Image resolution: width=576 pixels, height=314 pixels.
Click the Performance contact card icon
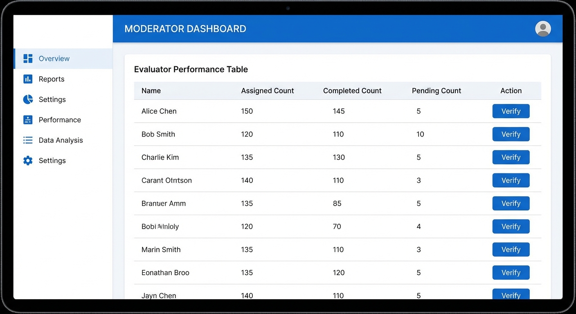(27, 120)
